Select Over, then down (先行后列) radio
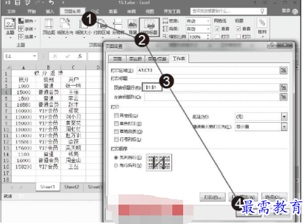The height and width of the screenshot is (224, 307). pos(116,165)
